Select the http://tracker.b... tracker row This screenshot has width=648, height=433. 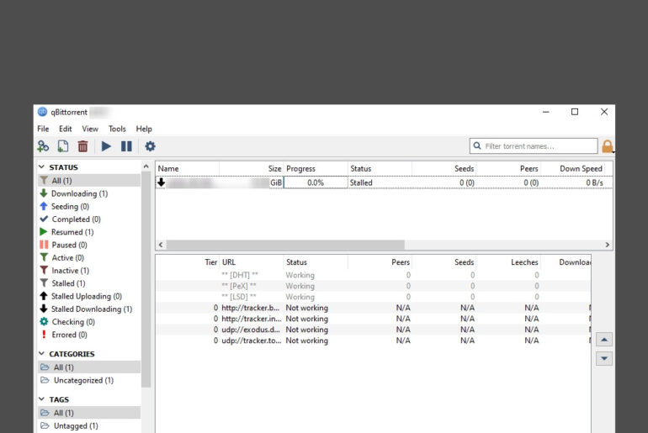pyautogui.click(x=373, y=308)
